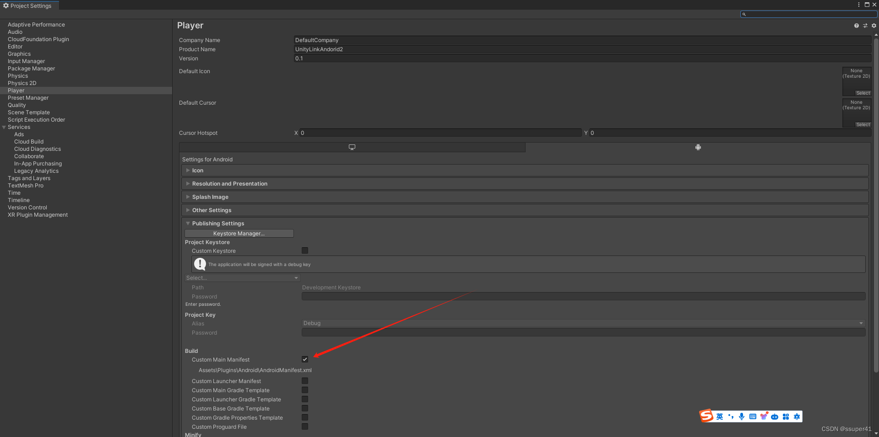This screenshot has height=437, width=879.
Task: Open the keystore Select... dropdown
Action: pyautogui.click(x=242, y=278)
